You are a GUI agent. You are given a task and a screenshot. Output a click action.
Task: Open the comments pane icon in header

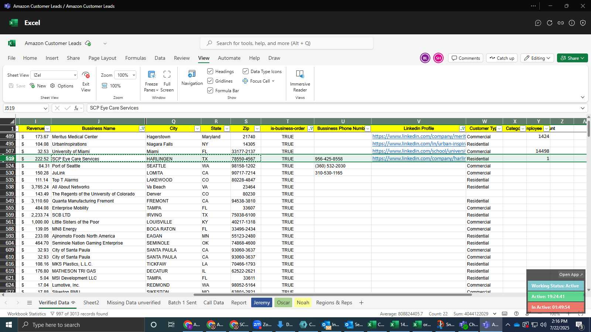538,23
